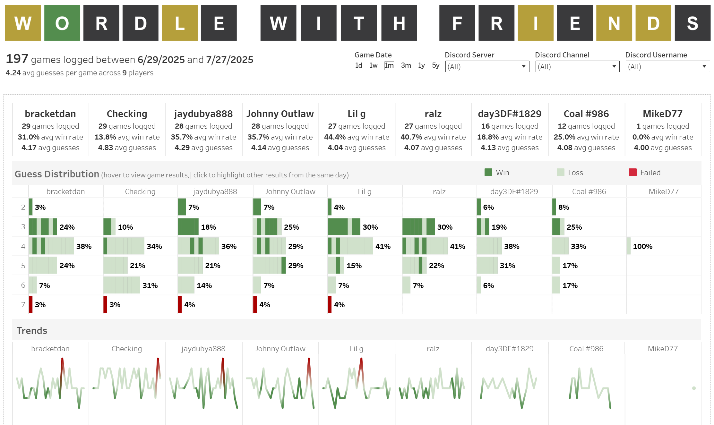Click MikeD77's 100% bar in row 4

[629, 246]
